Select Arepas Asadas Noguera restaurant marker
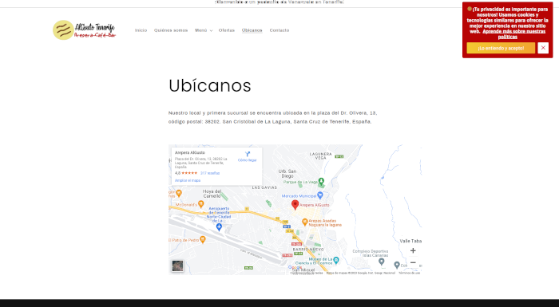Image resolution: width=559 pixels, height=307 pixels. click(x=305, y=222)
